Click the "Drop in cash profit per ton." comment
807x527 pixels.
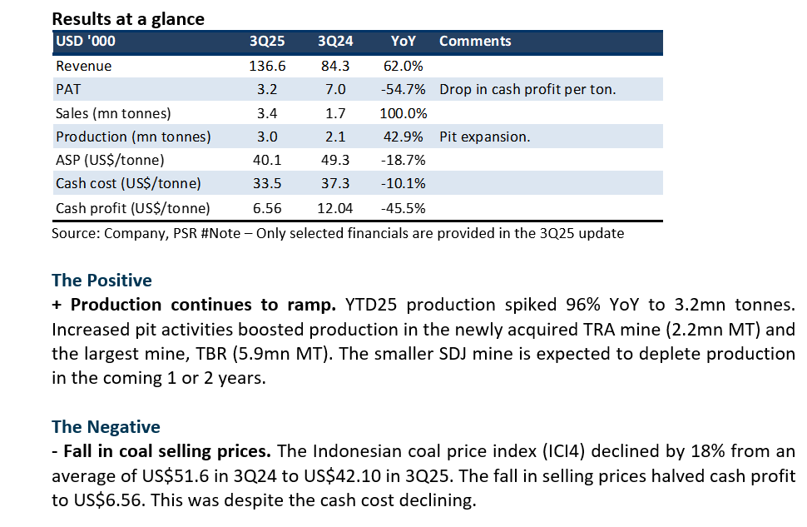[527, 89]
